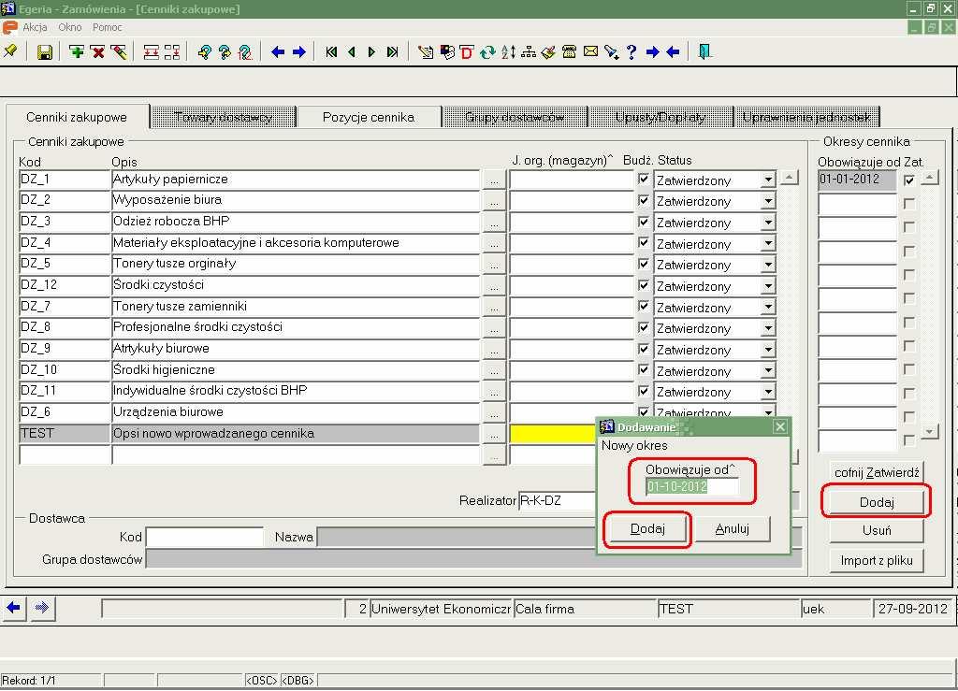This screenshot has width=958, height=691.
Task: Click the blue left arrow in status bar
Action: (13, 608)
